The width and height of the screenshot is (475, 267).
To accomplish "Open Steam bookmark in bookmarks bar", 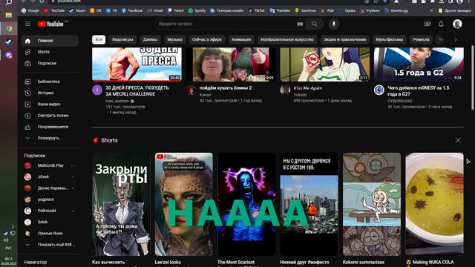I will (77, 10).
